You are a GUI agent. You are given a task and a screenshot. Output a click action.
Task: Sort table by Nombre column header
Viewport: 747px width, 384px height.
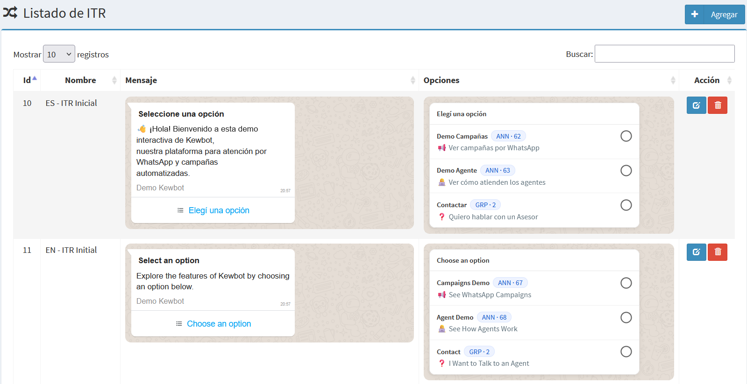click(80, 80)
